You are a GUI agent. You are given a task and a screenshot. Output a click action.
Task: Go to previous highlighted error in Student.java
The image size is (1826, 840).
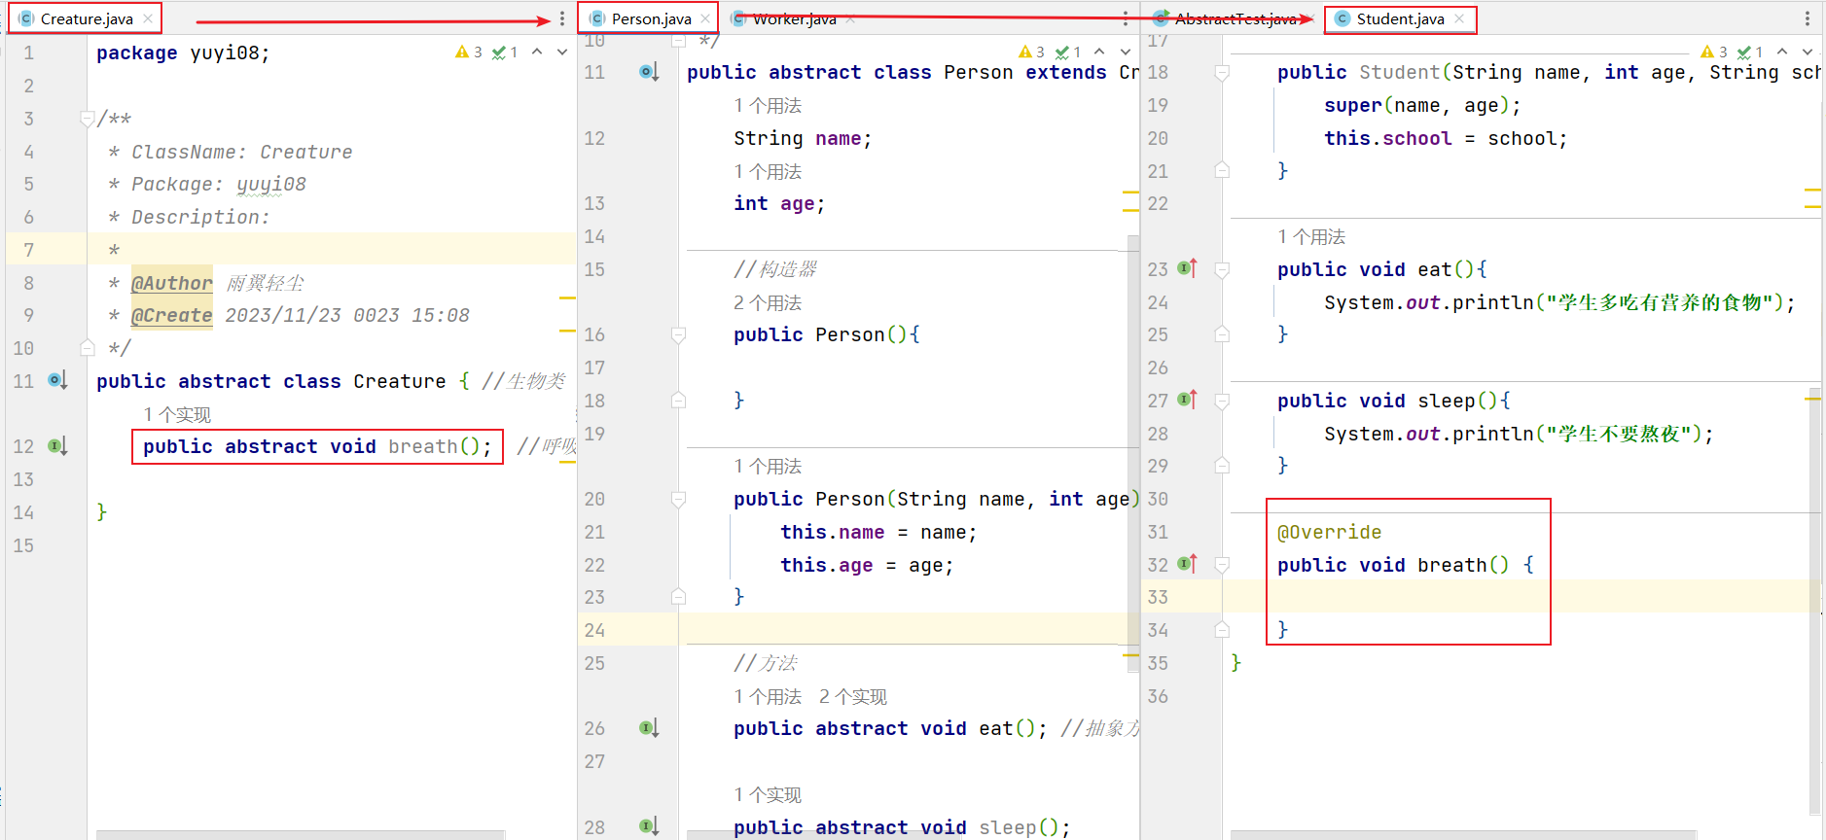point(1782,52)
